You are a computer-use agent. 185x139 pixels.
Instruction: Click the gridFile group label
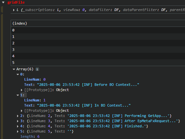pos(16,2)
